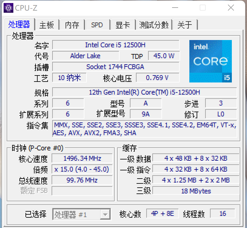The width and height of the screenshot is (247, 228).
Task: Click the CPU-Z icon in the title bar
Action: (8, 7)
